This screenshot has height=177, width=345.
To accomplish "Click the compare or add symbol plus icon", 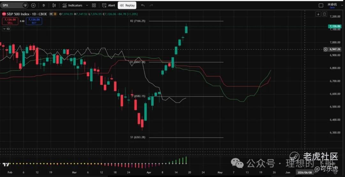I will coord(33,5).
